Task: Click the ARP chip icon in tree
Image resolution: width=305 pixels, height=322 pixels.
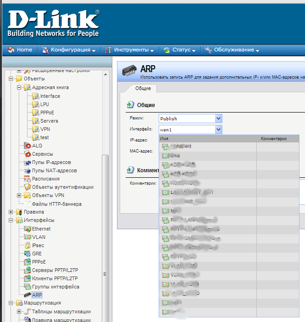Action: (27, 295)
